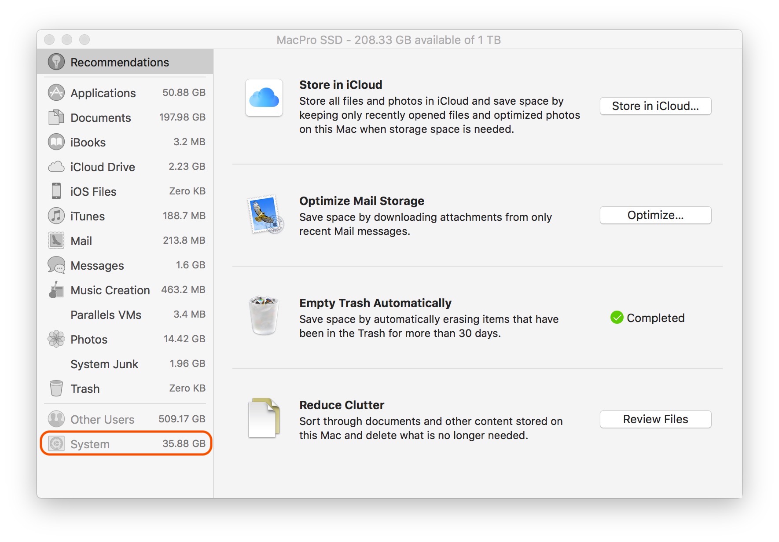779x542 pixels.
Task: Click the blue iCloud icon beside Store in iCloud
Action: 264,98
